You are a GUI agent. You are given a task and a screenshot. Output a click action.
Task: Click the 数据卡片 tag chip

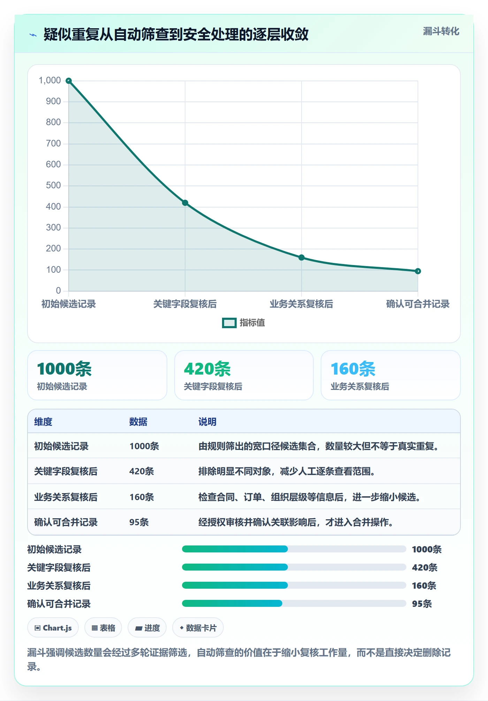tap(198, 628)
